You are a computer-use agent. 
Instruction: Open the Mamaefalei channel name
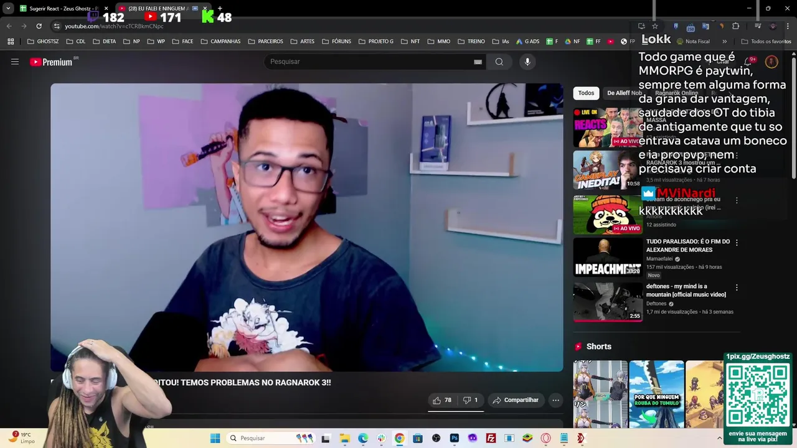pyautogui.click(x=659, y=259)
